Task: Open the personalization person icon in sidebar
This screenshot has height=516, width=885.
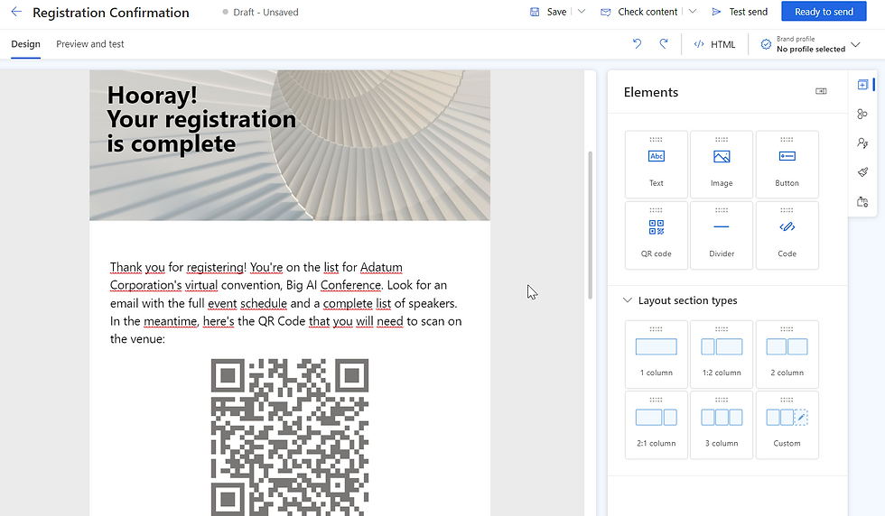Action: coord(862,143)
